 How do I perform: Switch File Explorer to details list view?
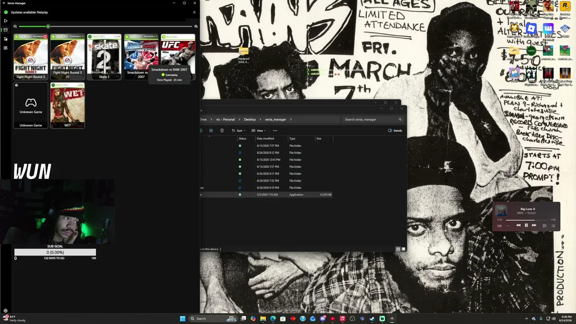coord(398,249)
